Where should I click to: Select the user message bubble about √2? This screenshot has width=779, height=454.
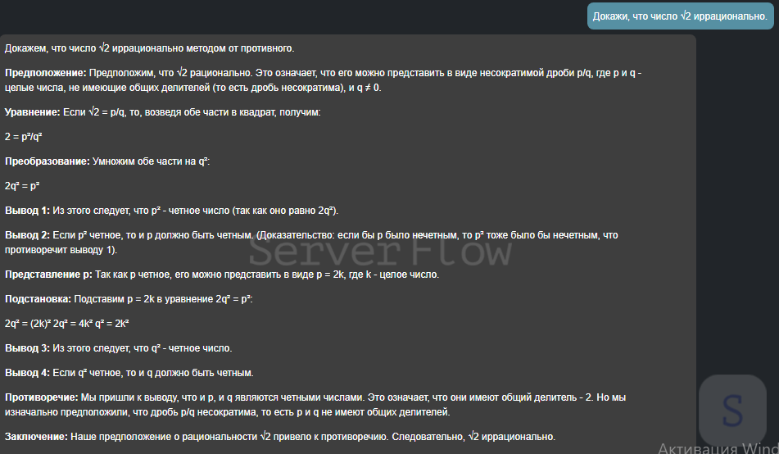(x=680, y=16)
